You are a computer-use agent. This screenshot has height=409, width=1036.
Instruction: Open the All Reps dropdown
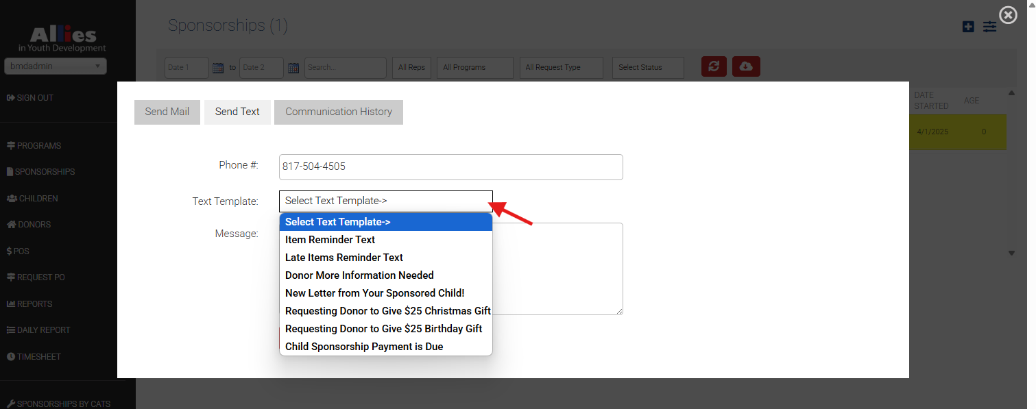click(x=412, y=68)
